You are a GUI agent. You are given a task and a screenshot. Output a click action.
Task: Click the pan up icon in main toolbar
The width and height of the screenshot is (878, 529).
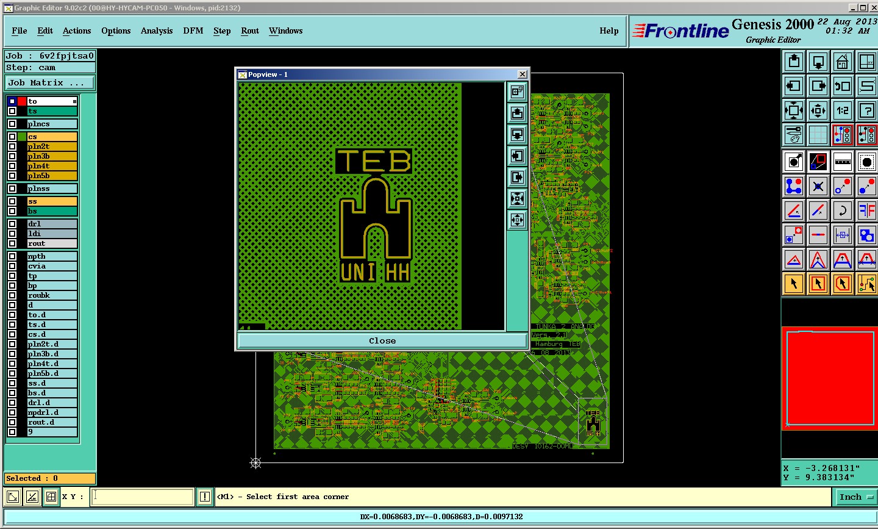(794, 62)
